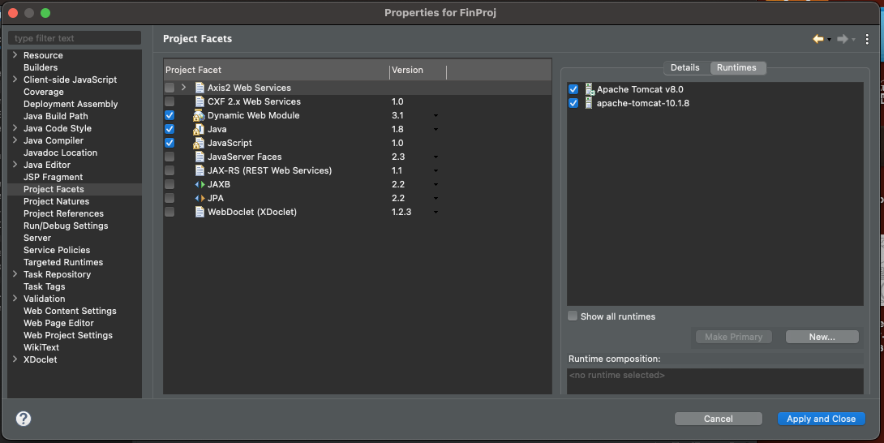Click the JavaScript facet icon
This screenshot has width=884, height=443.
[199, 143]
